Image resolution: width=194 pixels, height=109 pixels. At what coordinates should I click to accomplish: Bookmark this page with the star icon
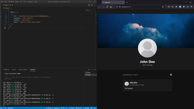point(163,7)
